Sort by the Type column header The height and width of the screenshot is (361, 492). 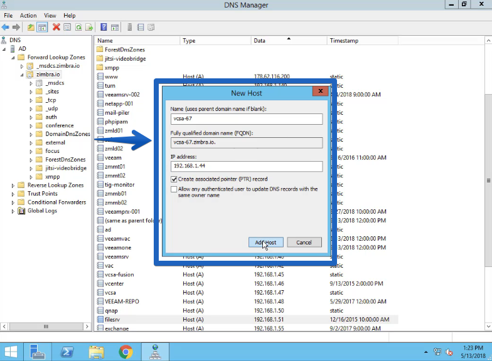[x=215, y=40]
